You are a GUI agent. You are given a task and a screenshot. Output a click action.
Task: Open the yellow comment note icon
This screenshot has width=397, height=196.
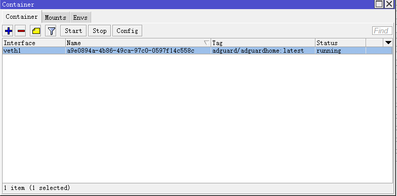tap(36, 31)
